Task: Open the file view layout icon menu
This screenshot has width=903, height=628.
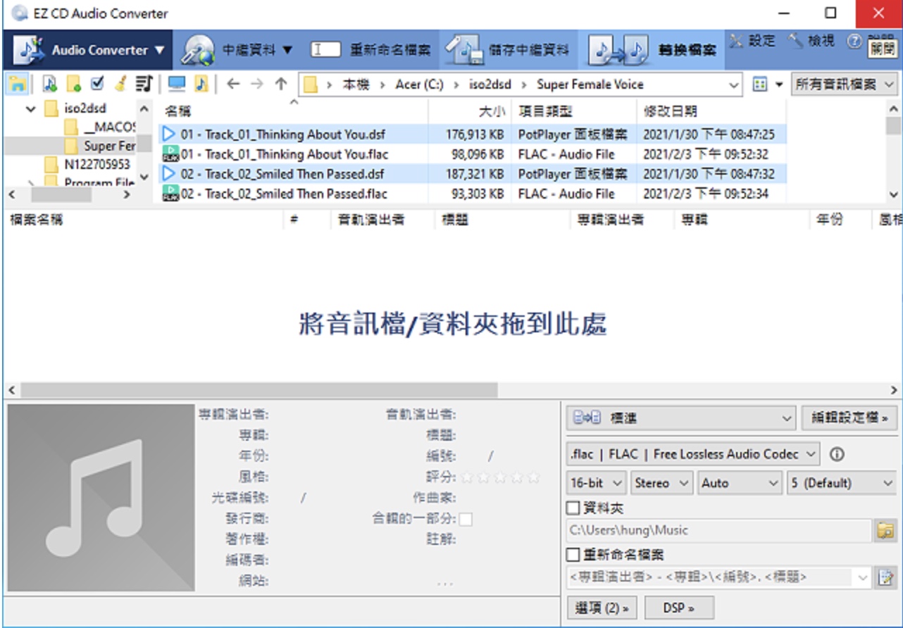Action: [x=766, y=84]
